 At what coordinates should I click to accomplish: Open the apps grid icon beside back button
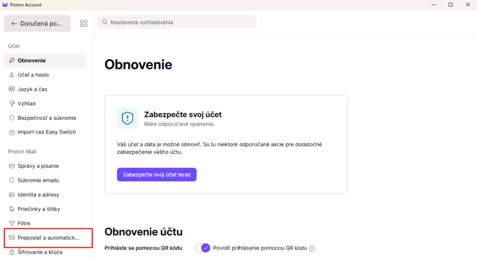click(84, 23)
